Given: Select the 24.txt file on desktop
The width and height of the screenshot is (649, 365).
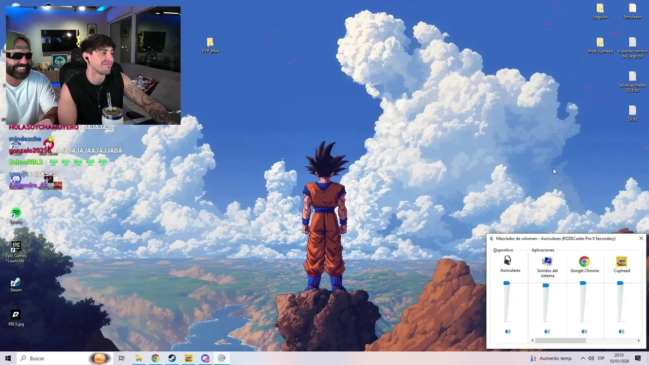Looking at the screenshot, I should (632, 114).
